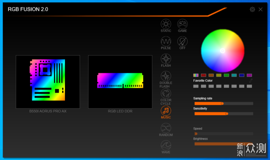The height and width of the screenshot is (160, 270).
Task: Select the Wave lighting effect
Action: 166,145
